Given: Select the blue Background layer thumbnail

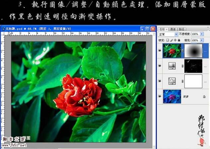Looking at the screenshot, I should click(172, 97).
